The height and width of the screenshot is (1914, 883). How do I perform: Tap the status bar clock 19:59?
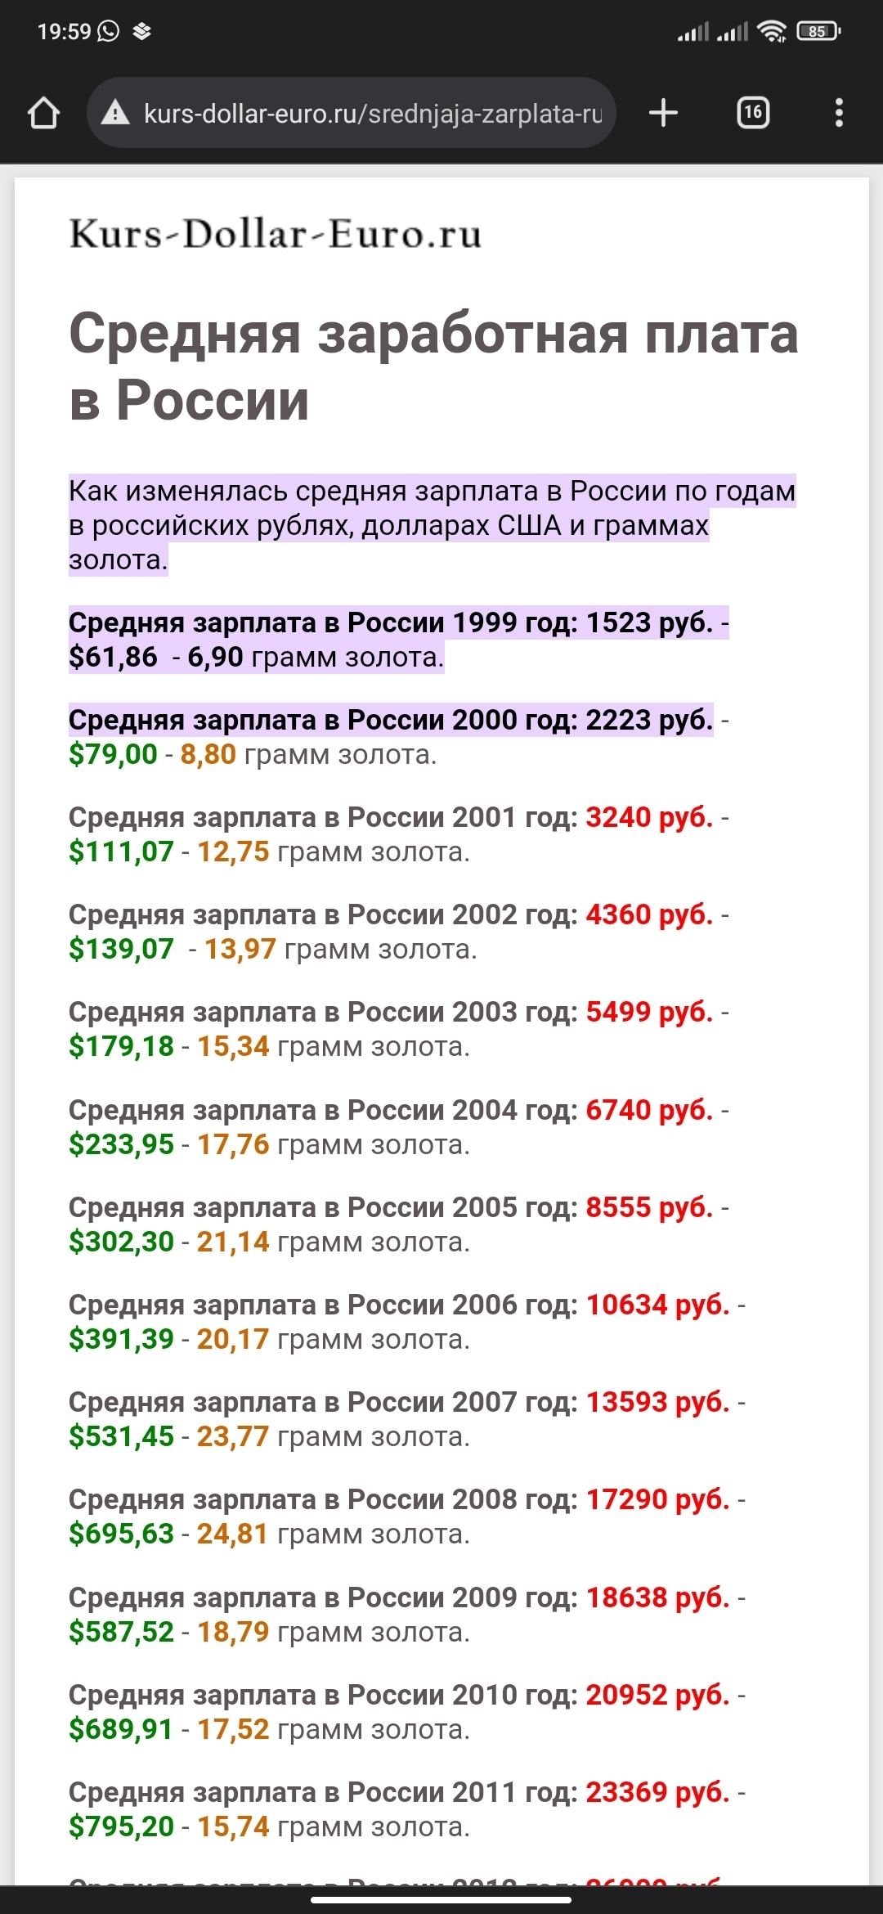coord(64,31)
